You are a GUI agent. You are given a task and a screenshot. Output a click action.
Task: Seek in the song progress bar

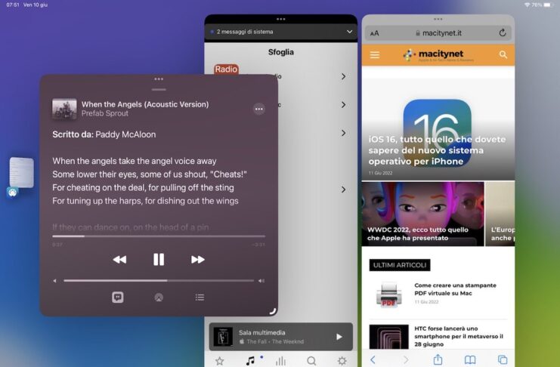(159, 236)
